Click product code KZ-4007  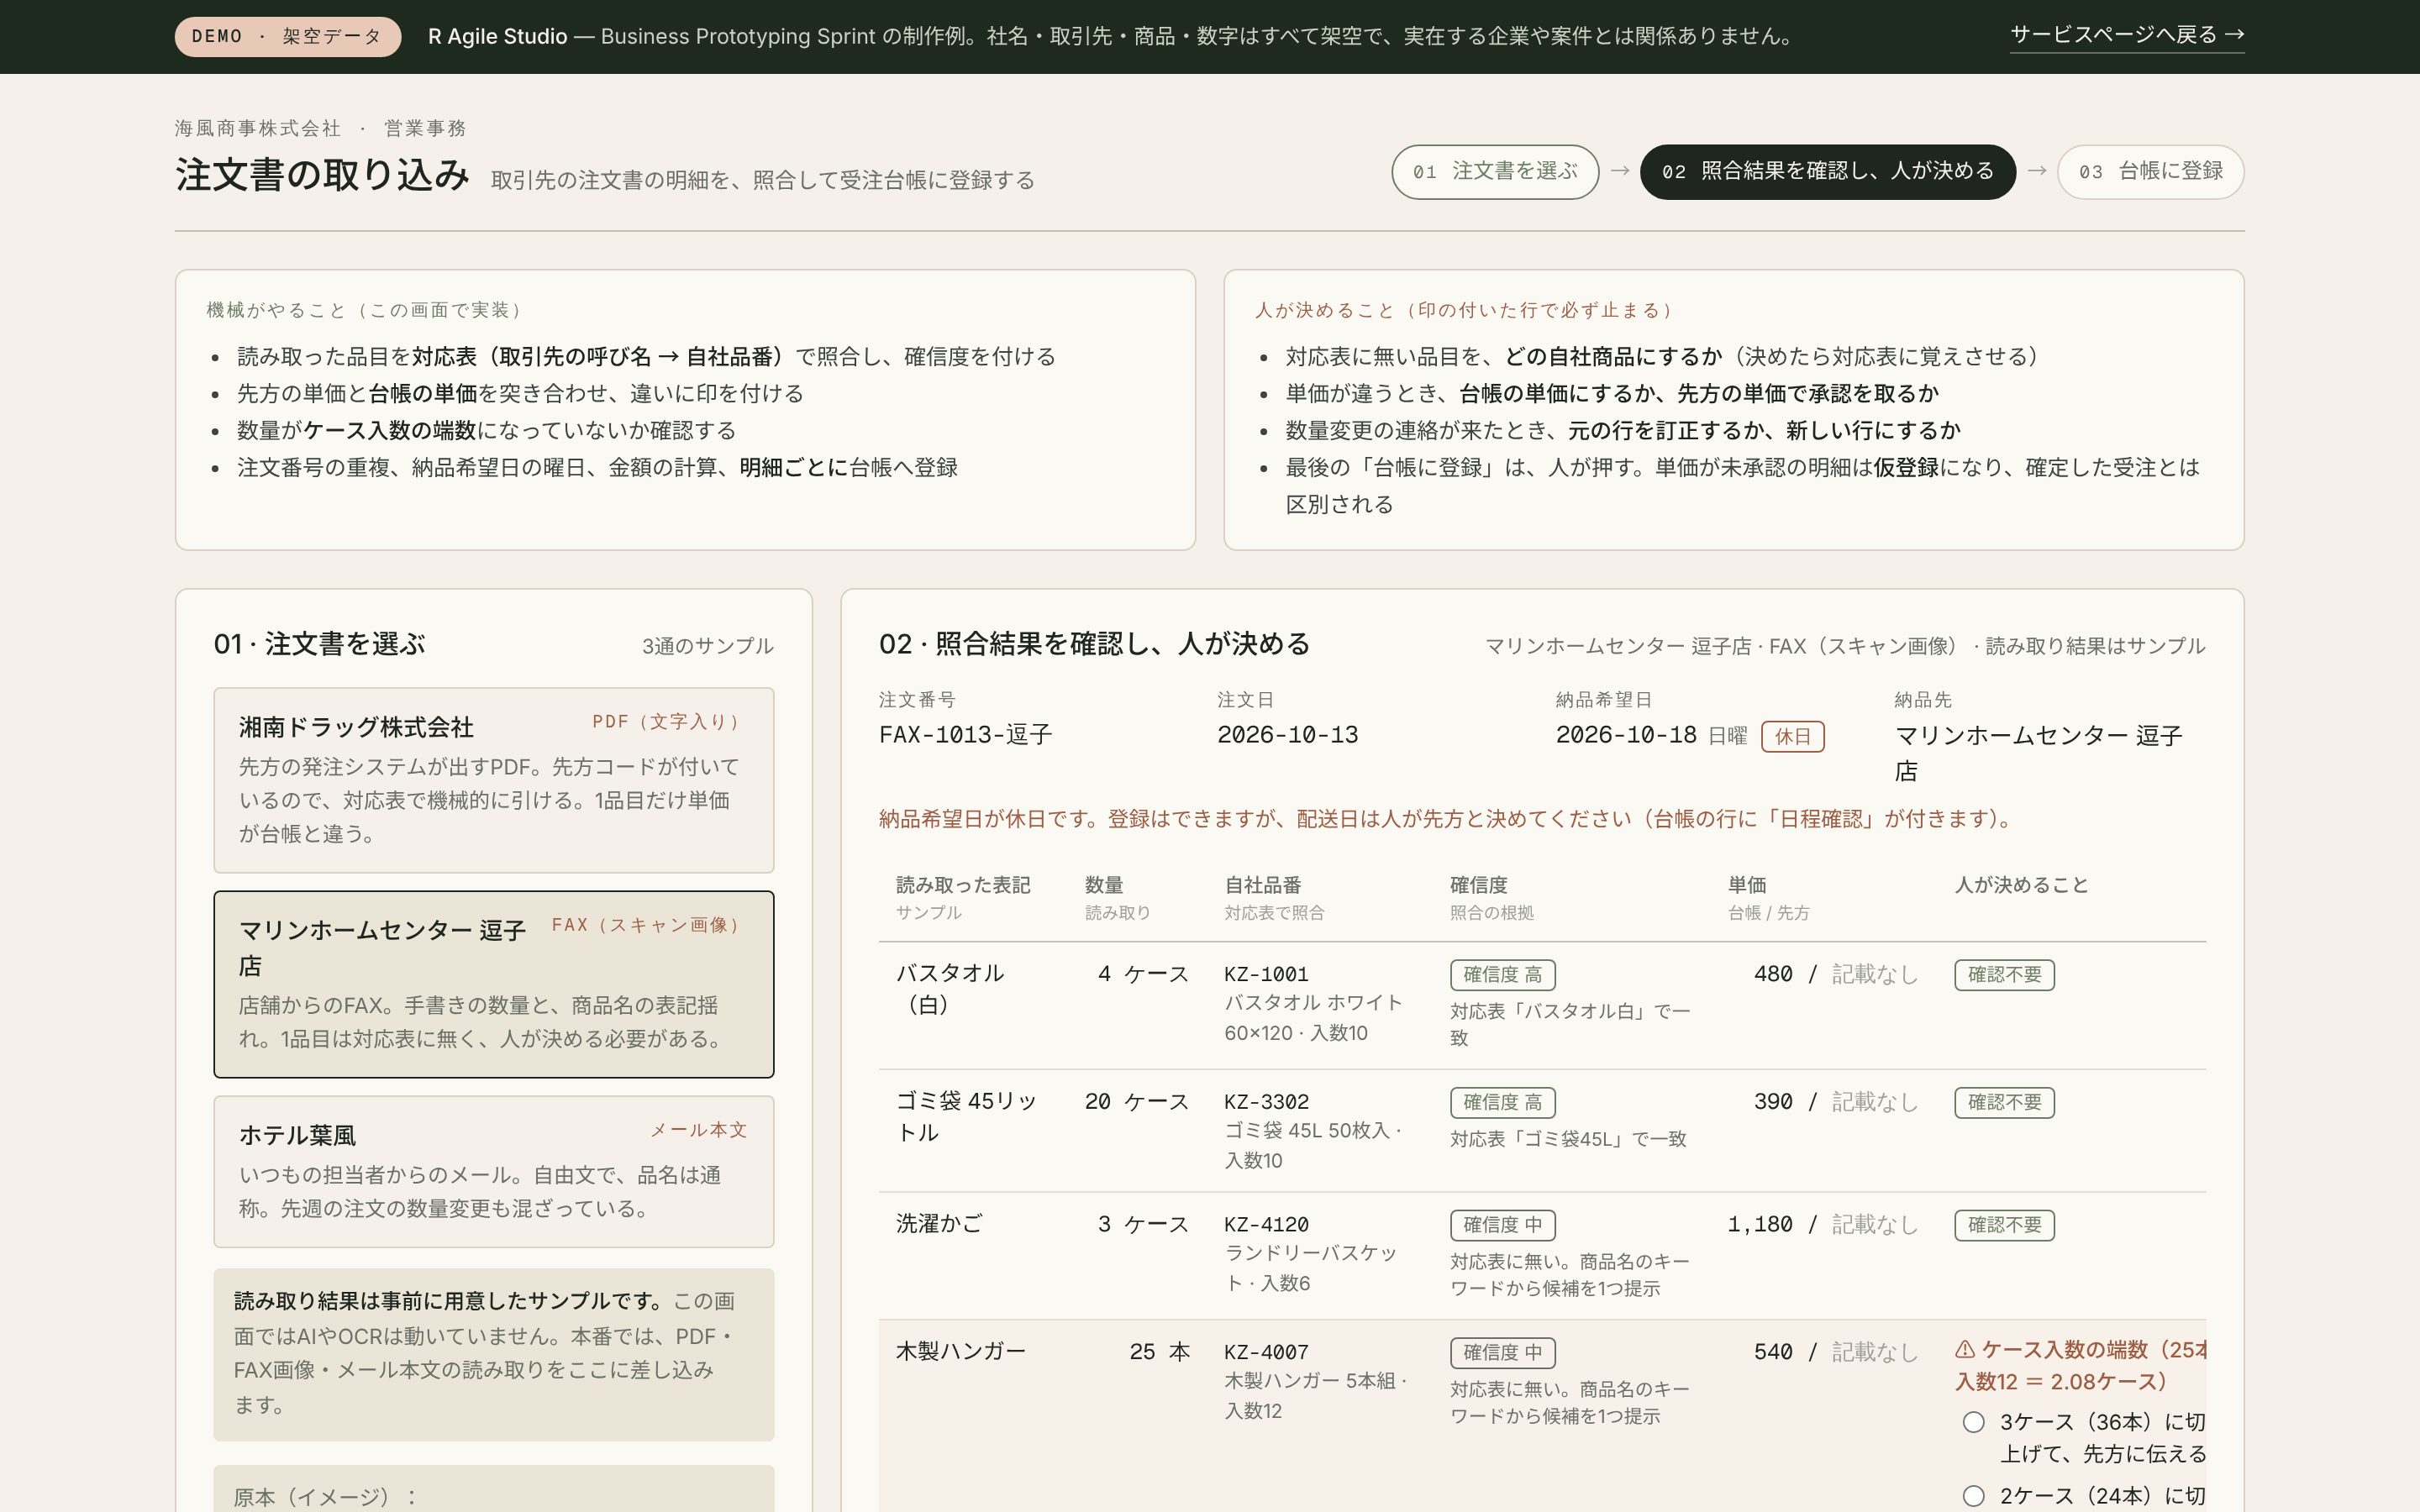coord(1266,1353)
